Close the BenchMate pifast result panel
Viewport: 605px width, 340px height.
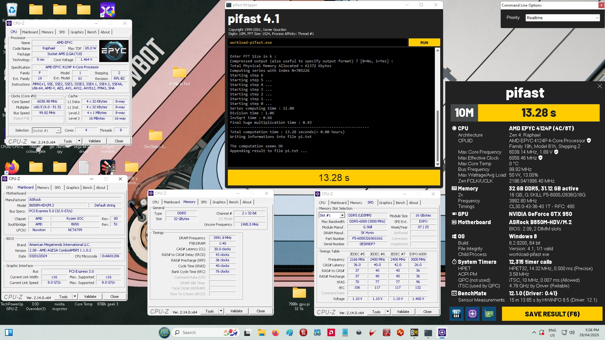(600, 86)
